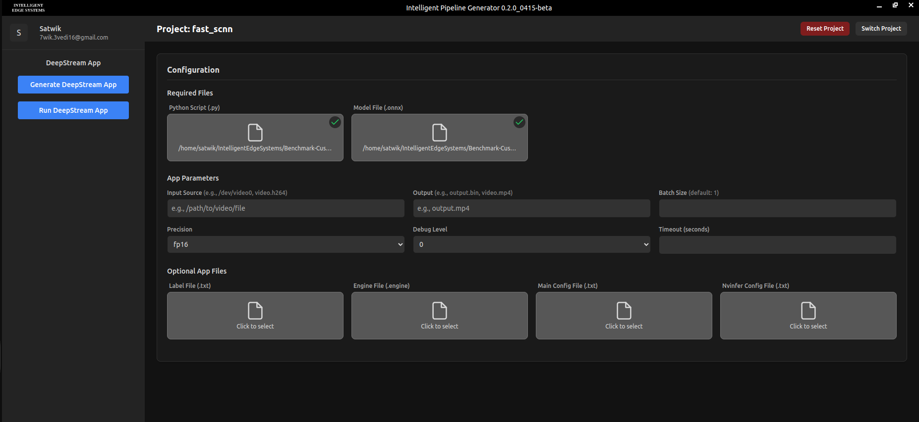
Task: Click 'Click to select' under Label File
Action: pyautogui.click(x=255, y=327)
